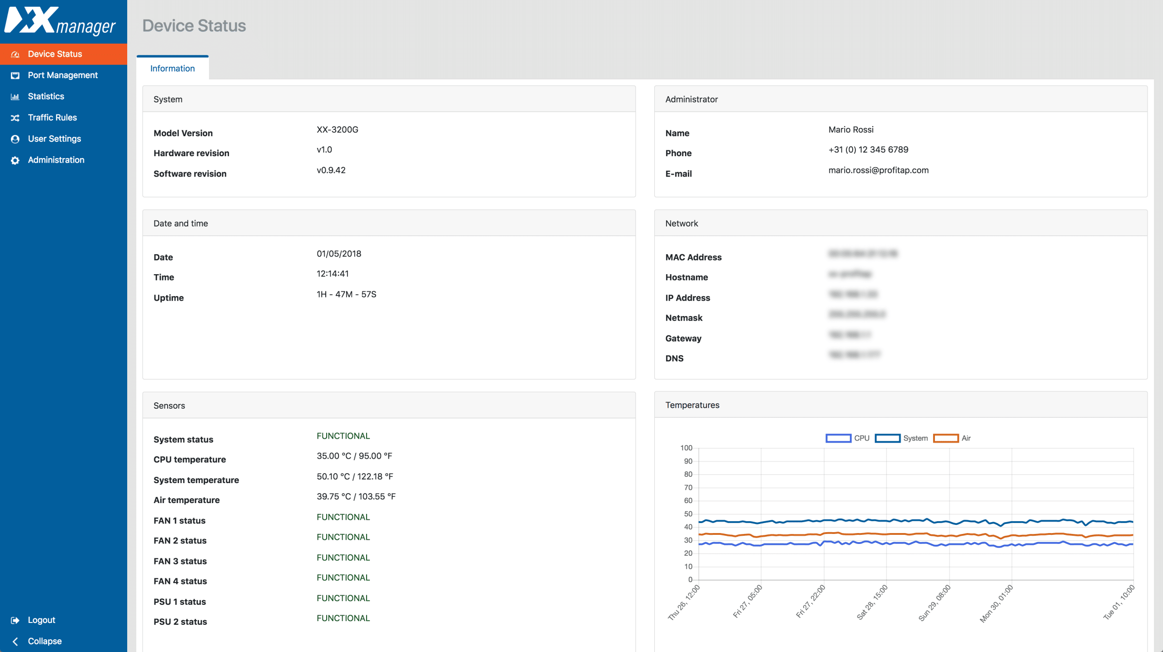Toggle Air series in chart legend

(x=966, y=438)
